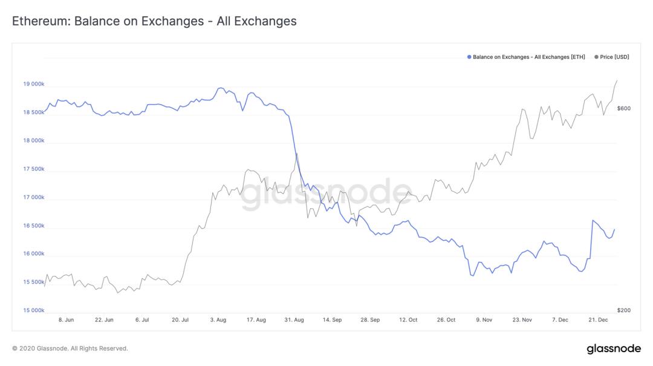The height and width of the screenshot is (366, 653).
Task: Click the 23. Nov x-axis date label
Action: coord(522,320)
